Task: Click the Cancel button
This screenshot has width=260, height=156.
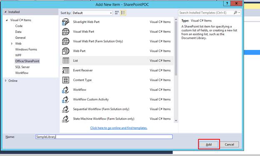Action: [229, 144]
